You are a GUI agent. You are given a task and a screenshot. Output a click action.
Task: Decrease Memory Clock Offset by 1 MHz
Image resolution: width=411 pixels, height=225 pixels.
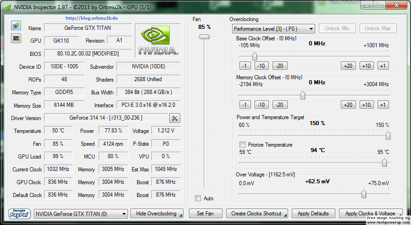(x=245, y=105)
